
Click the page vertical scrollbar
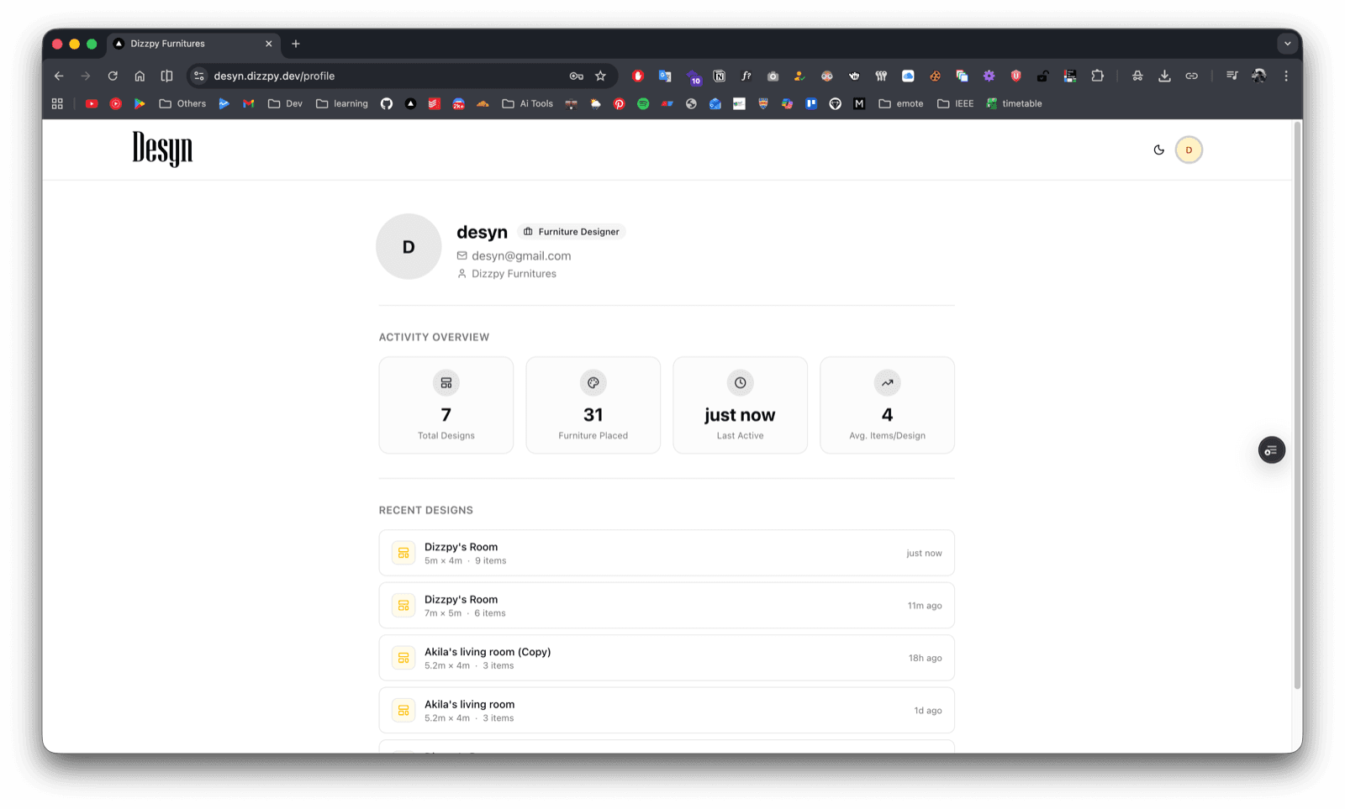tap(1297, 406)
